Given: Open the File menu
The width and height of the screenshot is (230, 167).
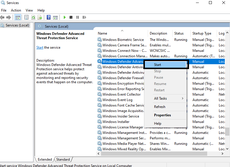Looking at the screenshot, I should click(4, 10).
